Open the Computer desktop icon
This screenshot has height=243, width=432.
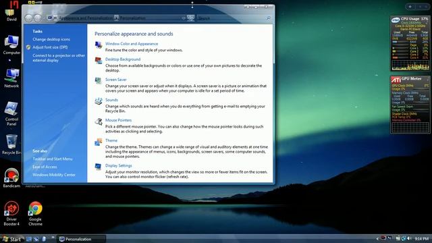pyautogui.click(x=11, y=45)
